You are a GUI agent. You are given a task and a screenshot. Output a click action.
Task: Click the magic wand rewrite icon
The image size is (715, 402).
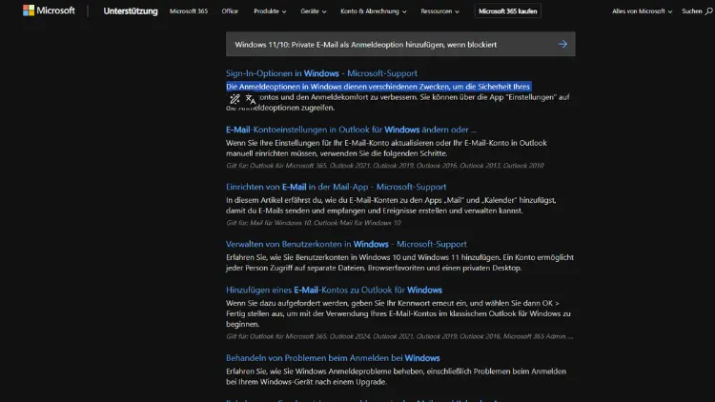(235, 99)
